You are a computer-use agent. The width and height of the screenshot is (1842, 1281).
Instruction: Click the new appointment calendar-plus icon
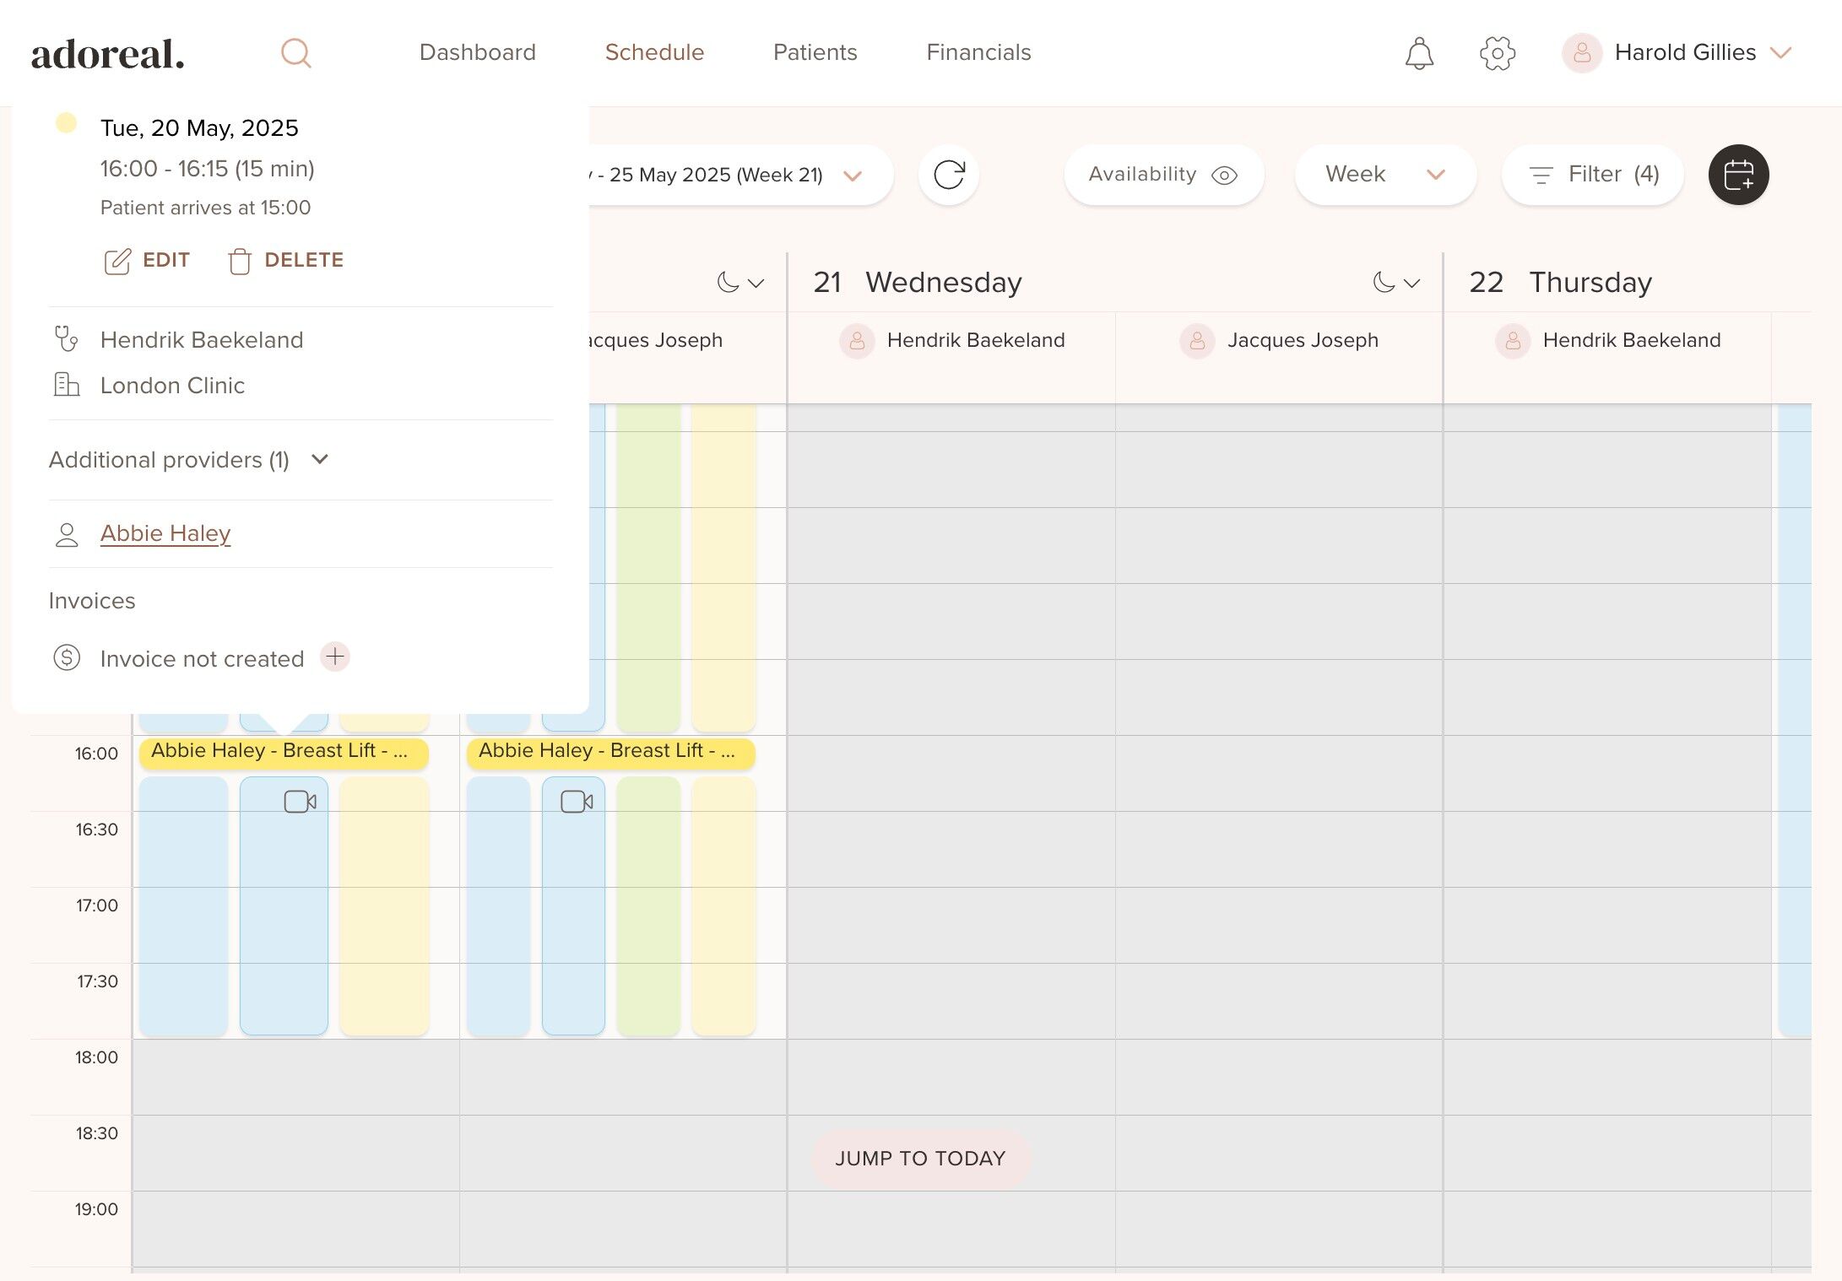pos(1738,175)
